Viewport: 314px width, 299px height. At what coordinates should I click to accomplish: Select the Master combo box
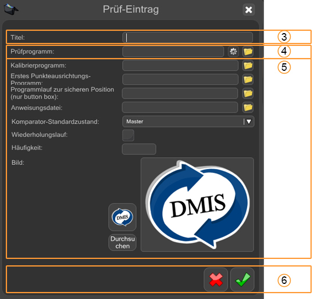188,121
